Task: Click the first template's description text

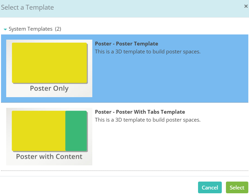Action: [148, 52]
